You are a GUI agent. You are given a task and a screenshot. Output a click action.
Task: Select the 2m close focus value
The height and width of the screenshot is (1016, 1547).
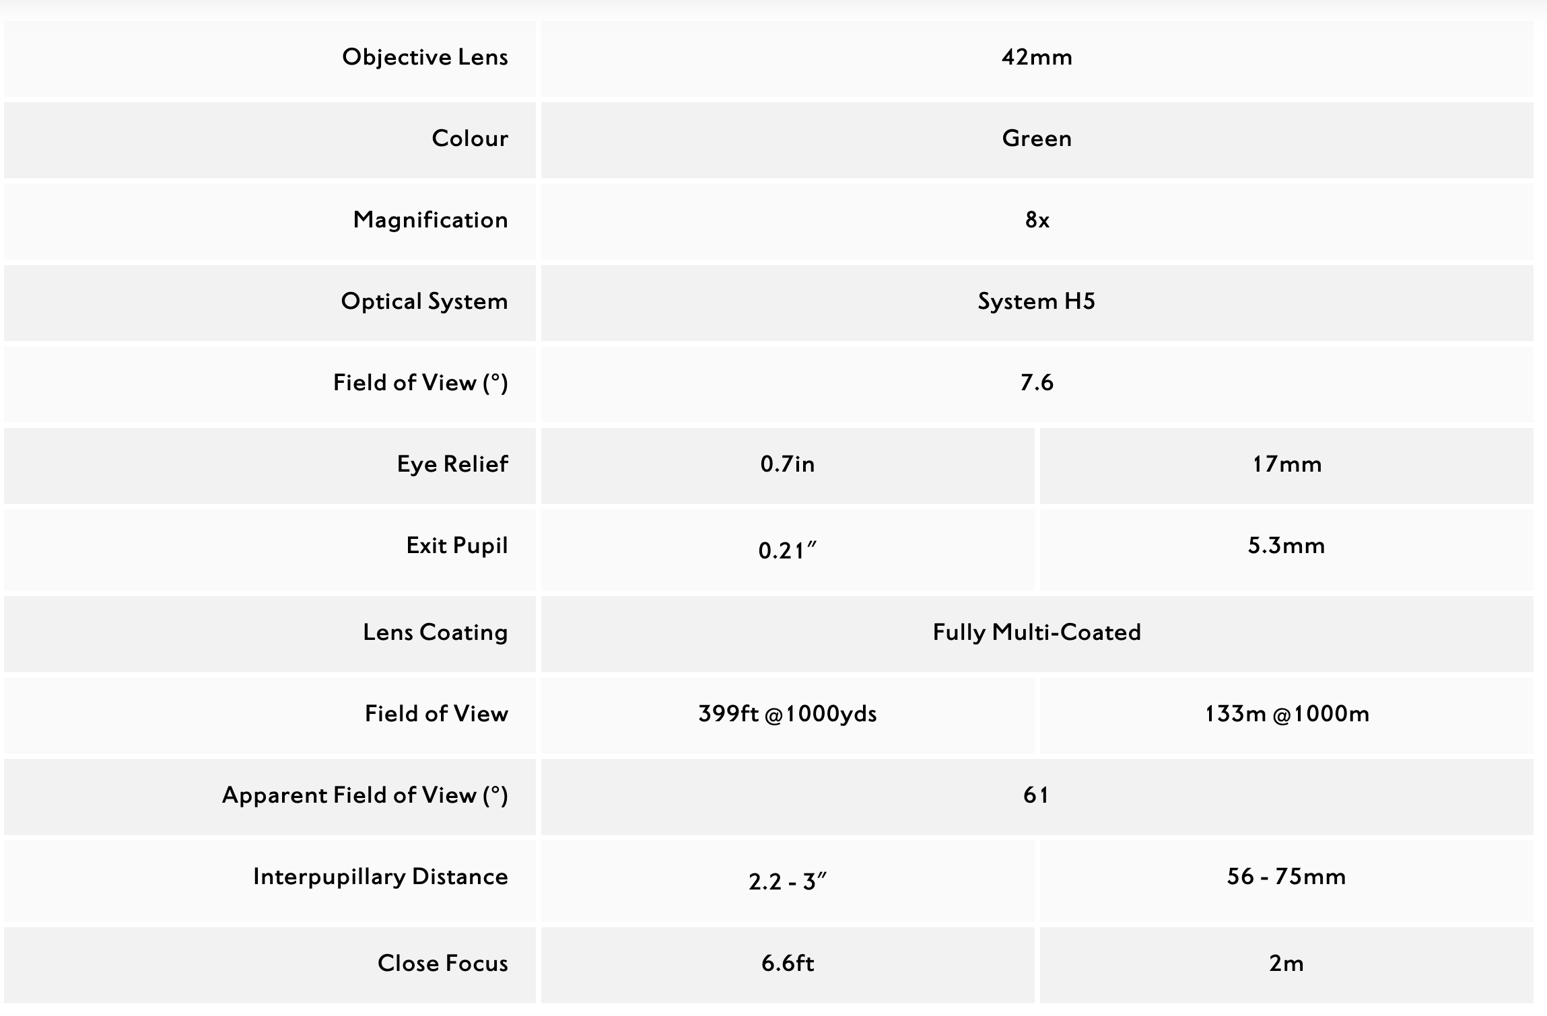pyautogui.click(x=1286, y=964)
